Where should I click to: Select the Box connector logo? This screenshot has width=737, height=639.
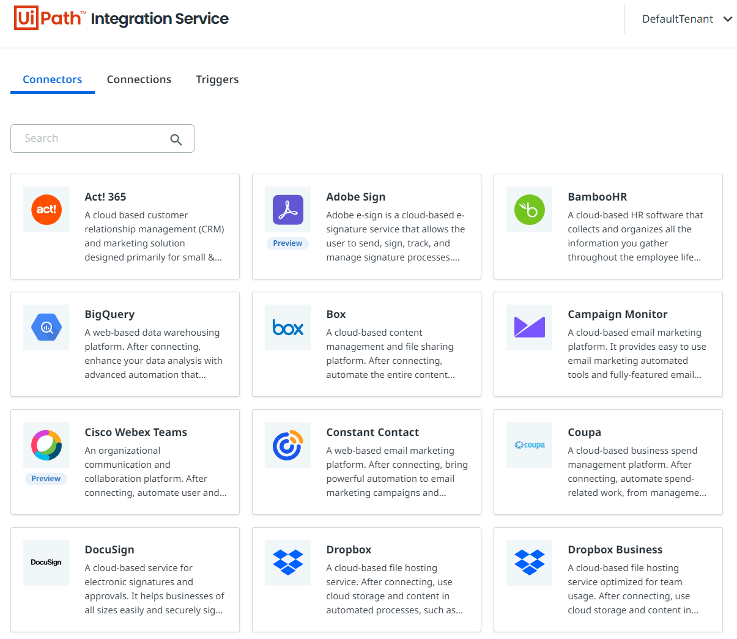coord(288,327)
